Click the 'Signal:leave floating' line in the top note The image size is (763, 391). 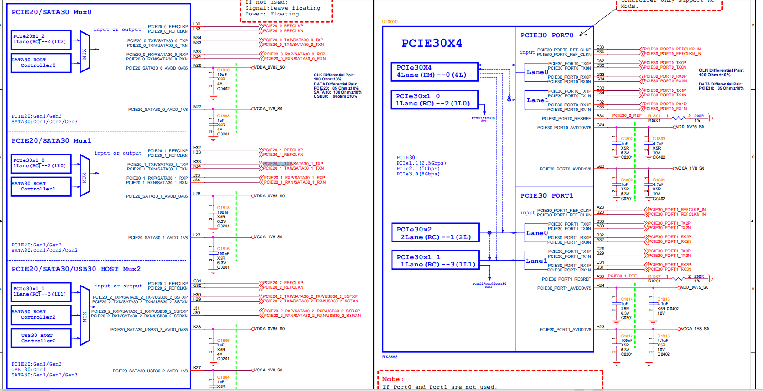pyautogui.click(x=282, y=8)
